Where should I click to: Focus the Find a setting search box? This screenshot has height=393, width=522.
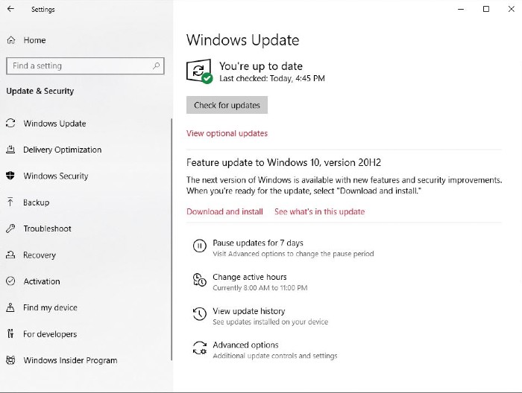coord(85,65)
